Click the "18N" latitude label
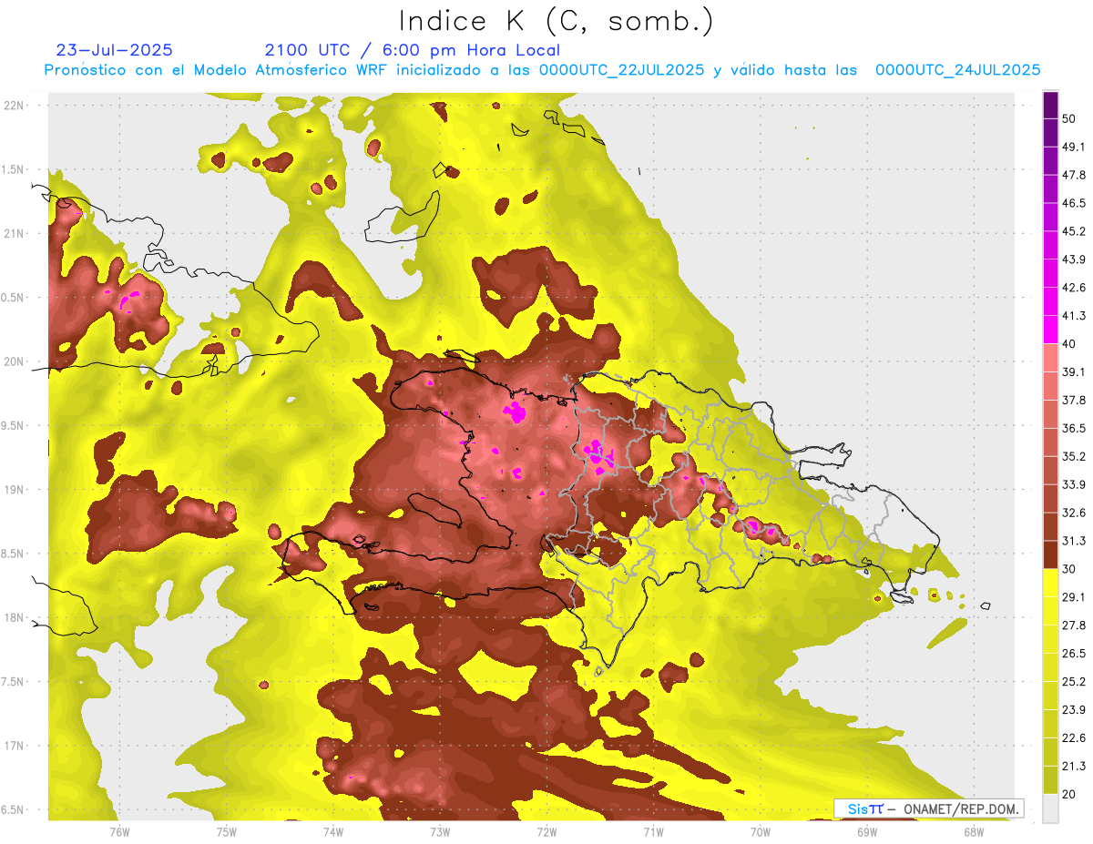This screenshot has width=1093, height=844. point(15,618)
